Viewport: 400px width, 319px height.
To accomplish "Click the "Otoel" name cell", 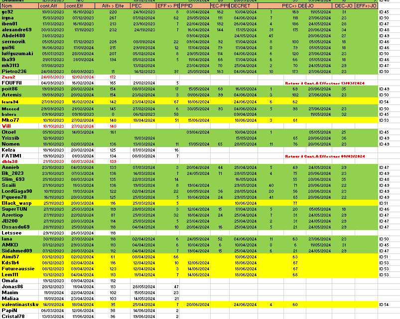I will click(19, 132).
